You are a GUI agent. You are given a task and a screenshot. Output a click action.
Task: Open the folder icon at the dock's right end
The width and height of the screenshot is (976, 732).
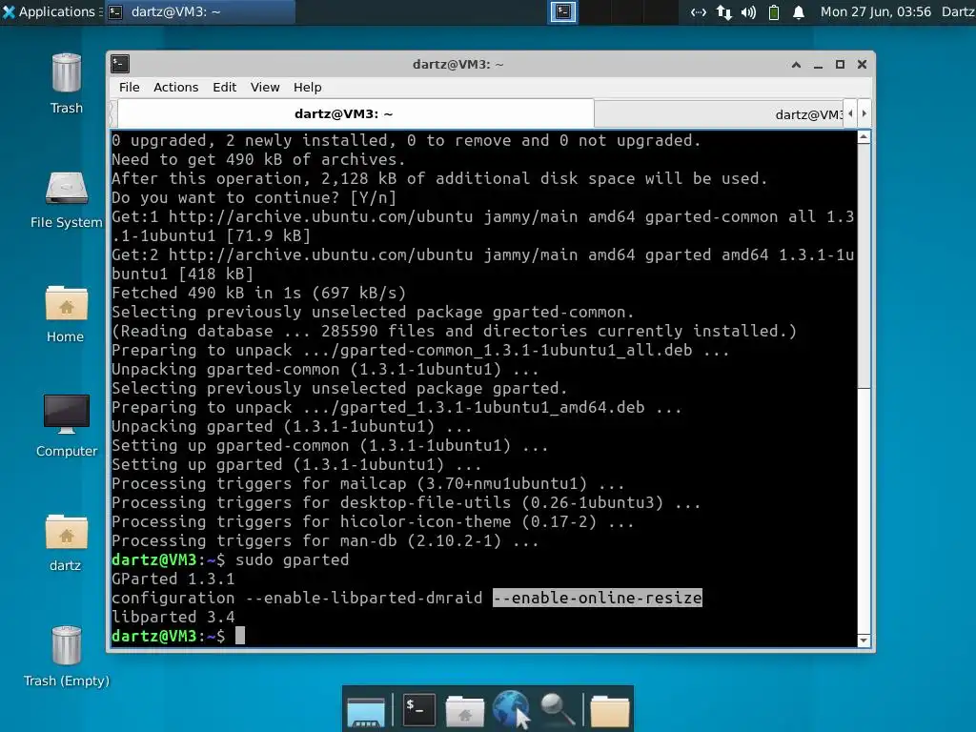coord(609,711)
